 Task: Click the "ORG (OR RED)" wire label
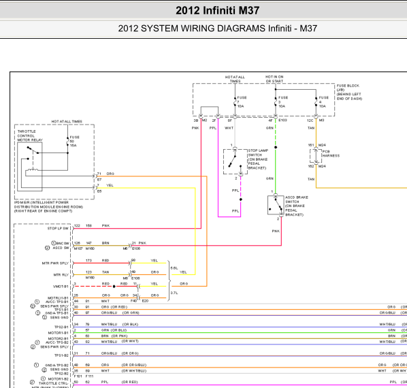click(114, 307)
